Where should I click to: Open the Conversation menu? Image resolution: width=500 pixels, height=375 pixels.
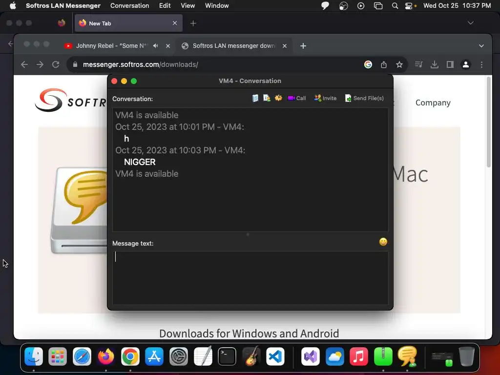pos(129,6)
